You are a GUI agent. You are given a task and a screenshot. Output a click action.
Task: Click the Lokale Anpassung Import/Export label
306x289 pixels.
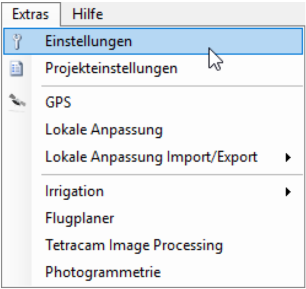click(151, 157)
